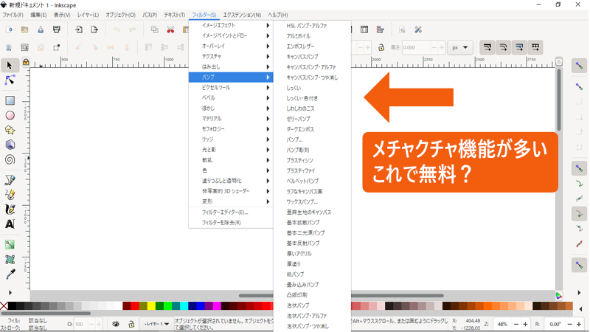Toggle scale rounded corners option

point(504,47)
